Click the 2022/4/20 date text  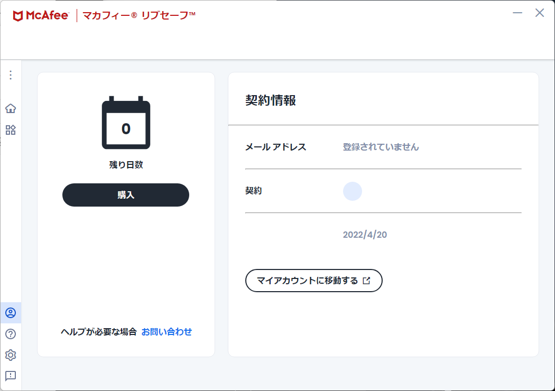click(x=365, y=235)
